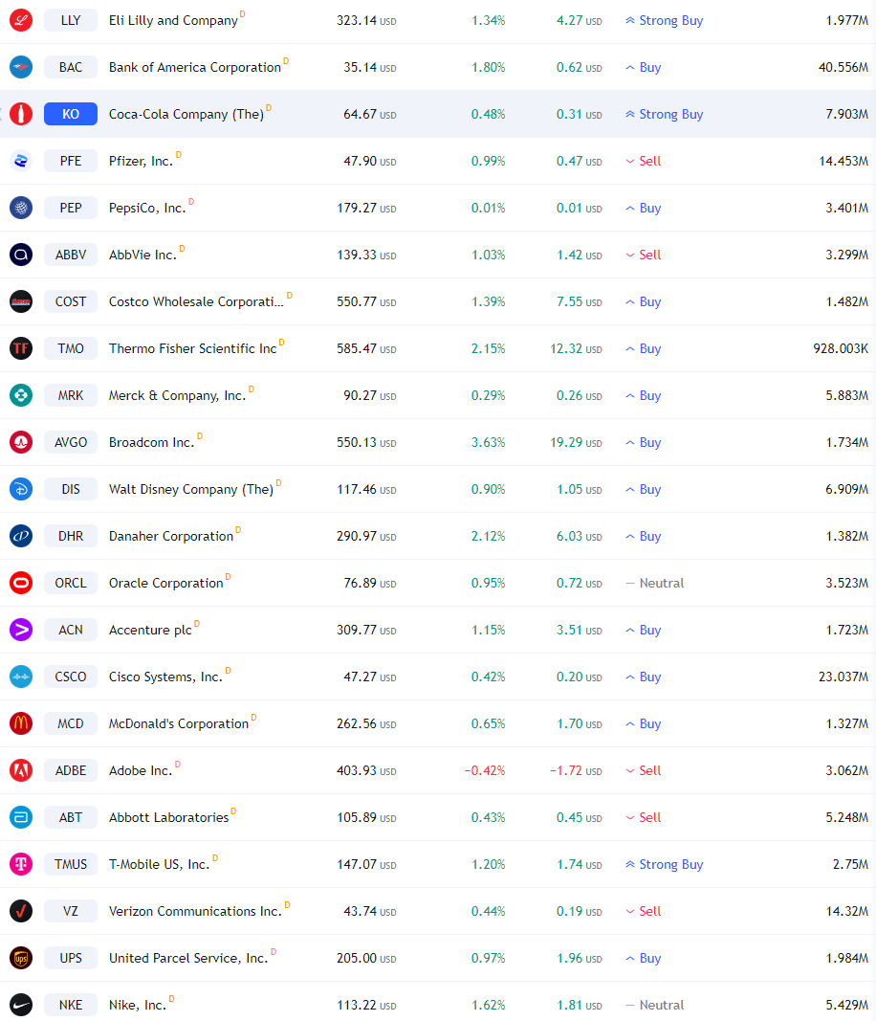Select the PFE ticker badge
876x1021 pixels.
tap(71, 161)
